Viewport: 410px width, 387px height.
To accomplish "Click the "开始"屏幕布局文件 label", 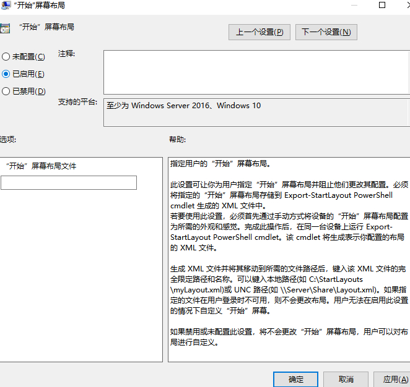I will 41,166.
